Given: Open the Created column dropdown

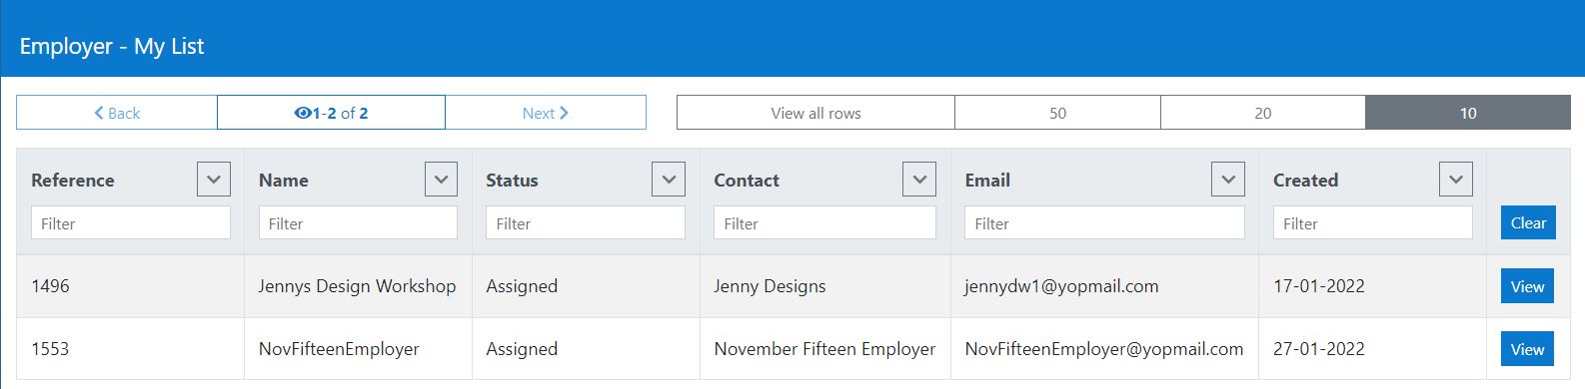Looking at the screenshot, I should [1456, 180].
